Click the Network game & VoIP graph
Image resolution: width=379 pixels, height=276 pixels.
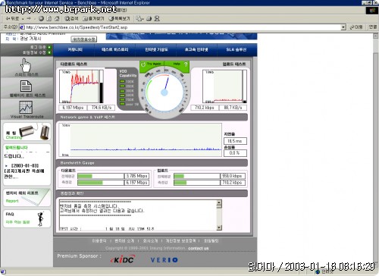[x=140, y=140]
